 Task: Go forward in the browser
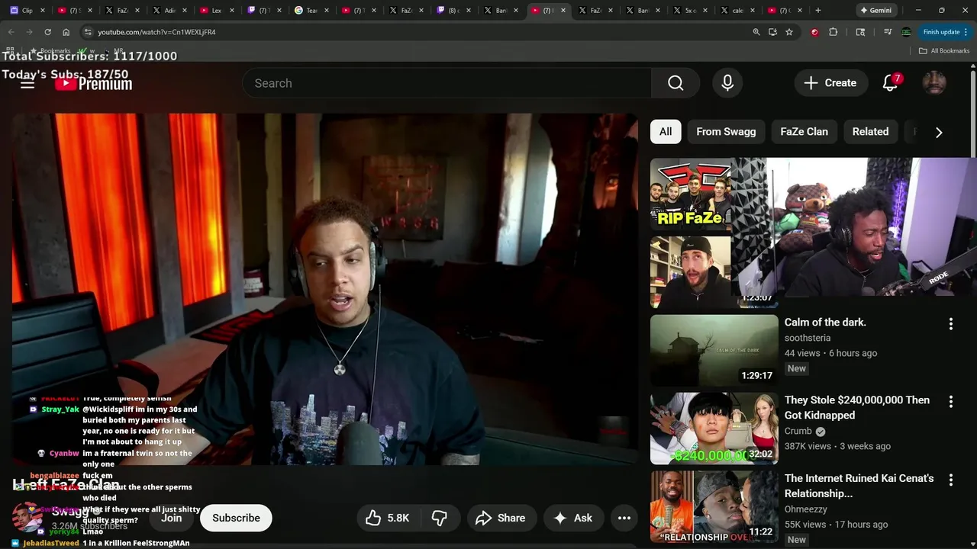[x=29, y=32]
